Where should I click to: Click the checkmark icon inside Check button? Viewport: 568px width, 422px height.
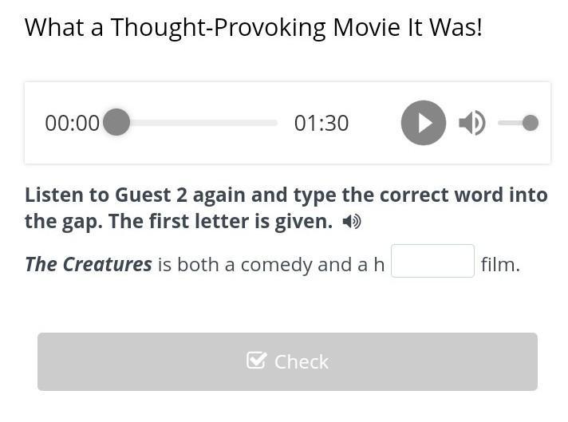(x=256, y=361)
